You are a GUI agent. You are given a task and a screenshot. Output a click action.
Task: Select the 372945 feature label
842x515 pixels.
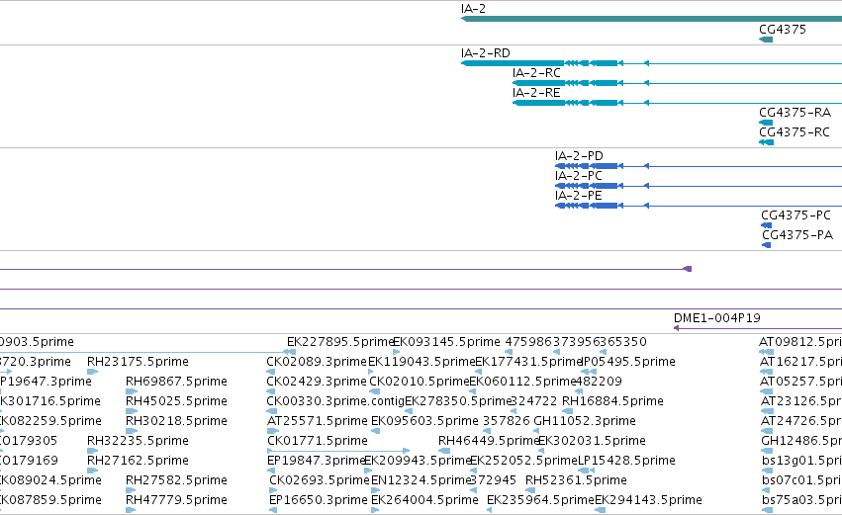[493, 480]
